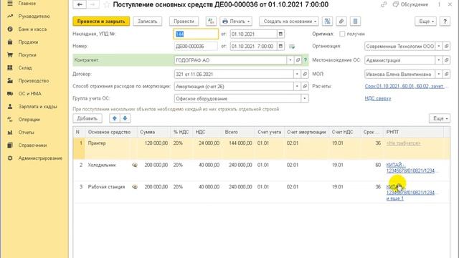Open the Банк и касса section icon

[10, 29]
